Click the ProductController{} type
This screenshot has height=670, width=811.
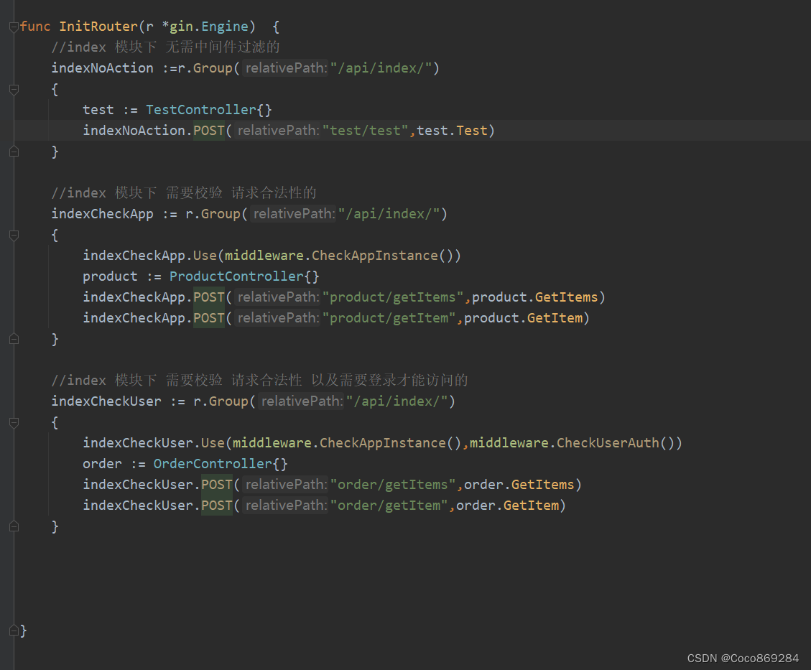(x=245, y=276)
